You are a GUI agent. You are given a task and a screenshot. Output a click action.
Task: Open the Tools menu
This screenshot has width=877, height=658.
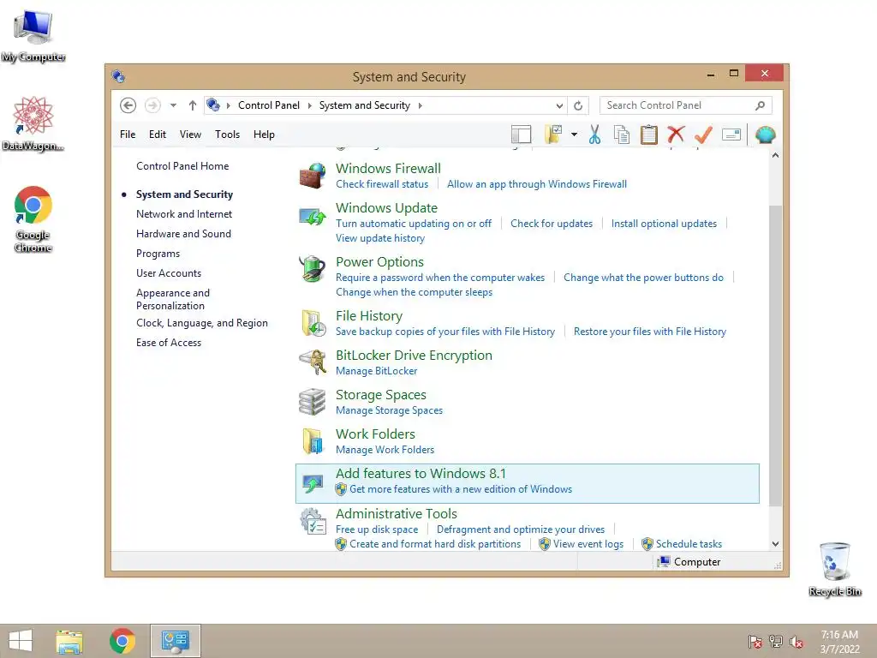(x=227, y=135)
